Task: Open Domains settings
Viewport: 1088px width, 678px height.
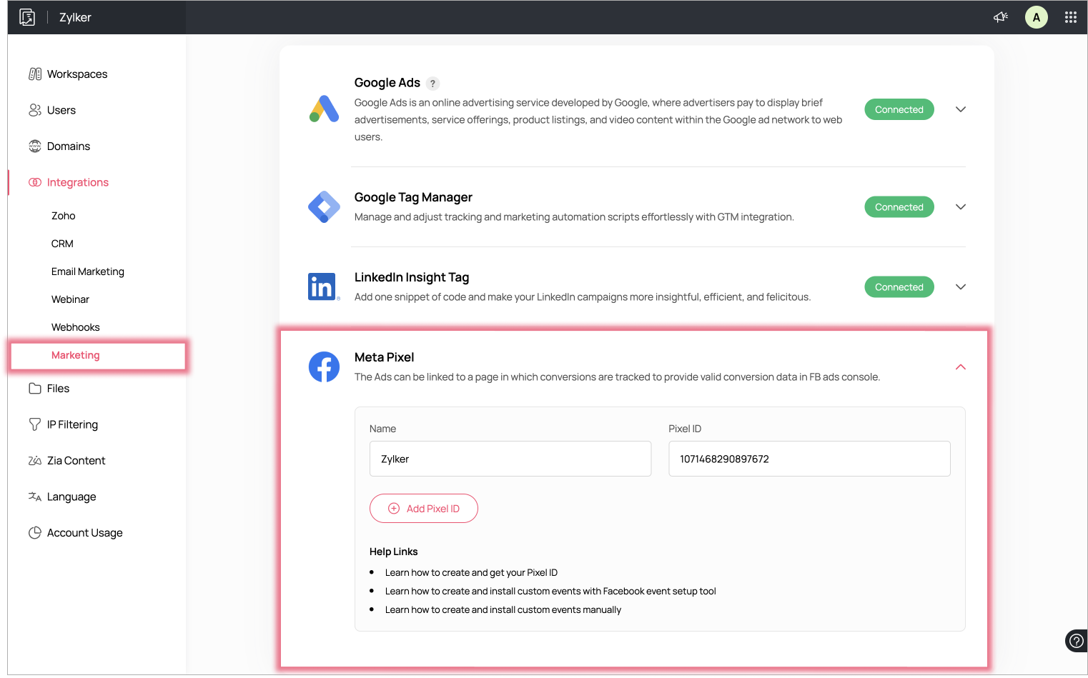Action: [69, 146]
